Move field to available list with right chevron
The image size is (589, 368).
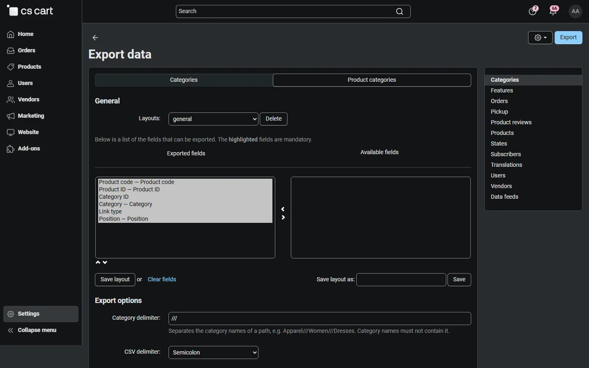click(x=283, y=218)
